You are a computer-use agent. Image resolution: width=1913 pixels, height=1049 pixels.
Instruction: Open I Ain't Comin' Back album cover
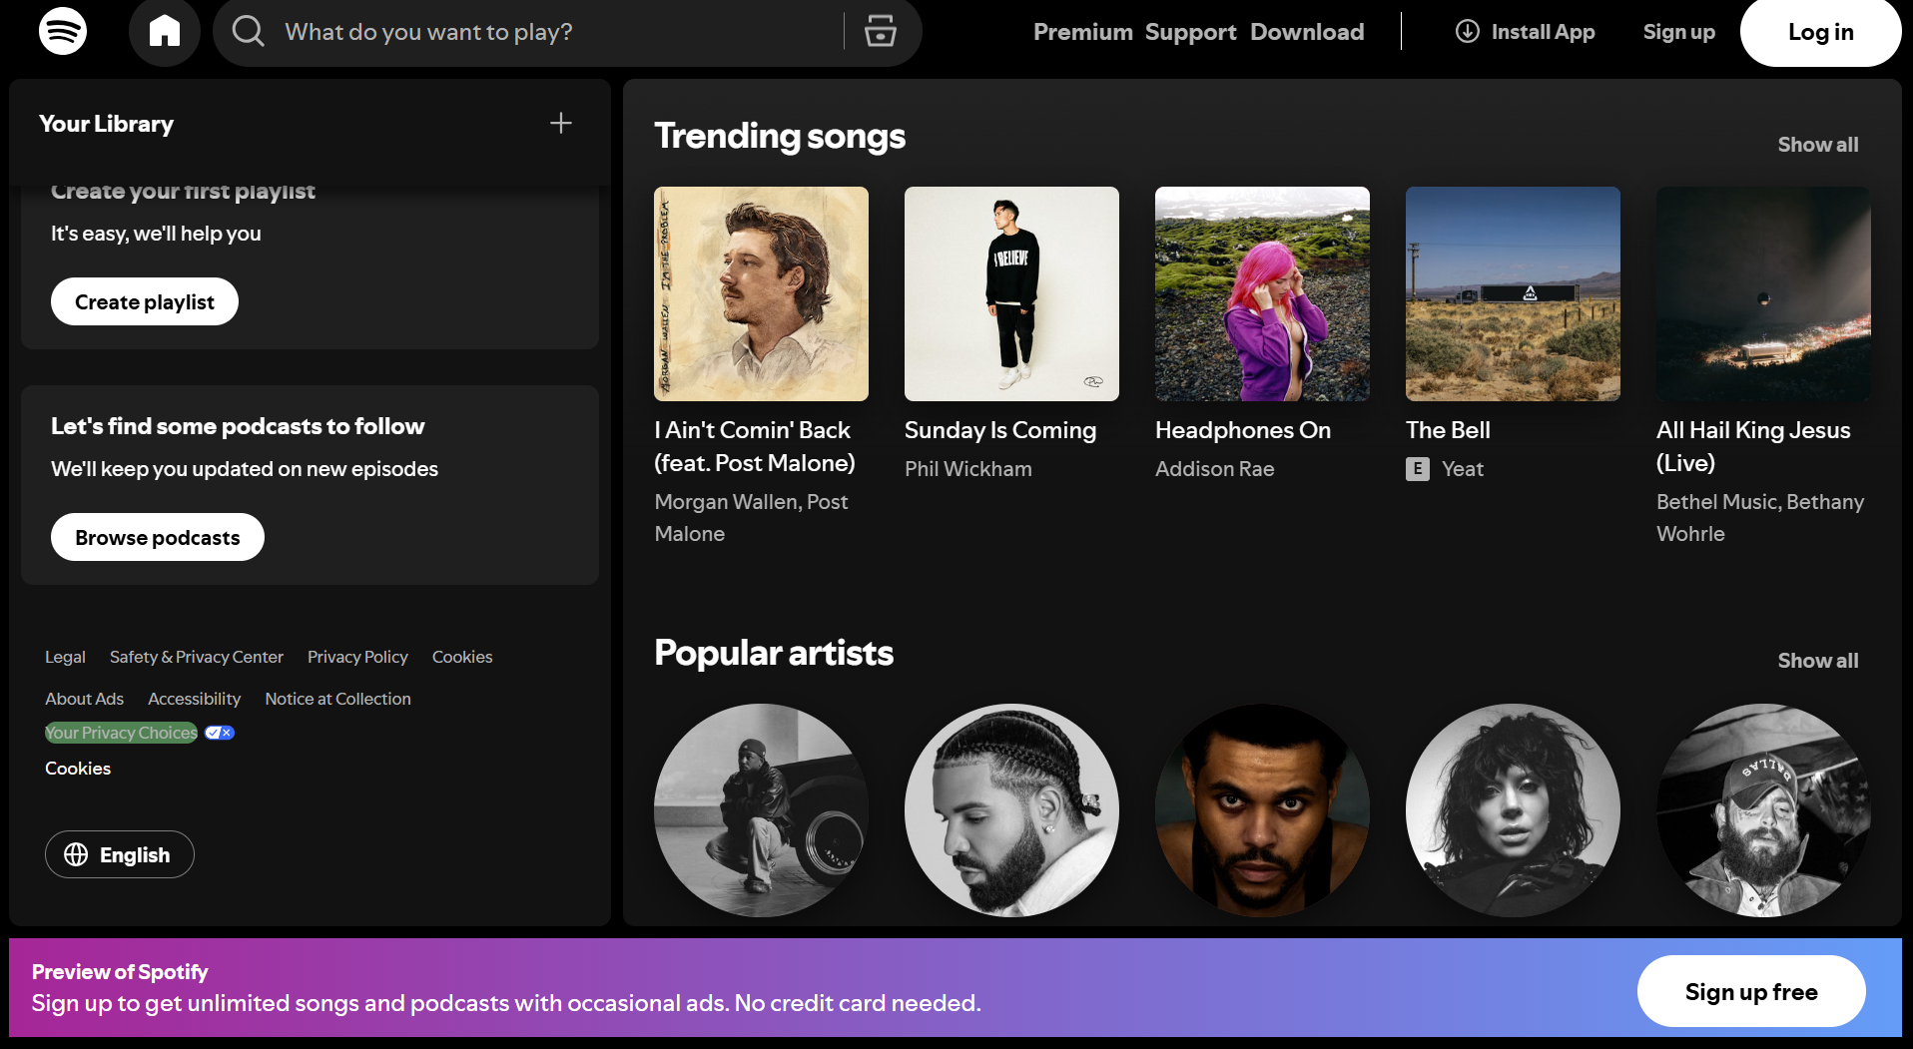tap(761, 293)
